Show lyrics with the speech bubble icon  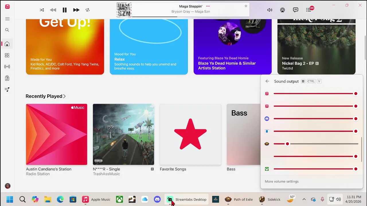(x=296, y=10)
